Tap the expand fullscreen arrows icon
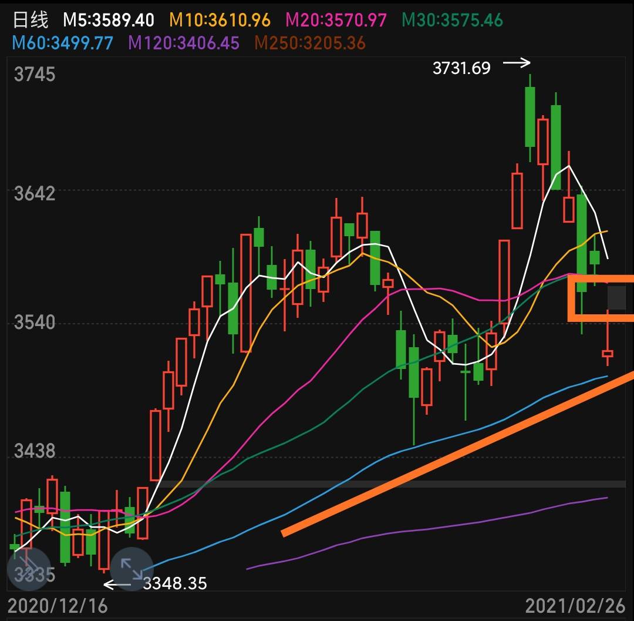This screenshot has width=634, height=621. click(x=132, y=569)
